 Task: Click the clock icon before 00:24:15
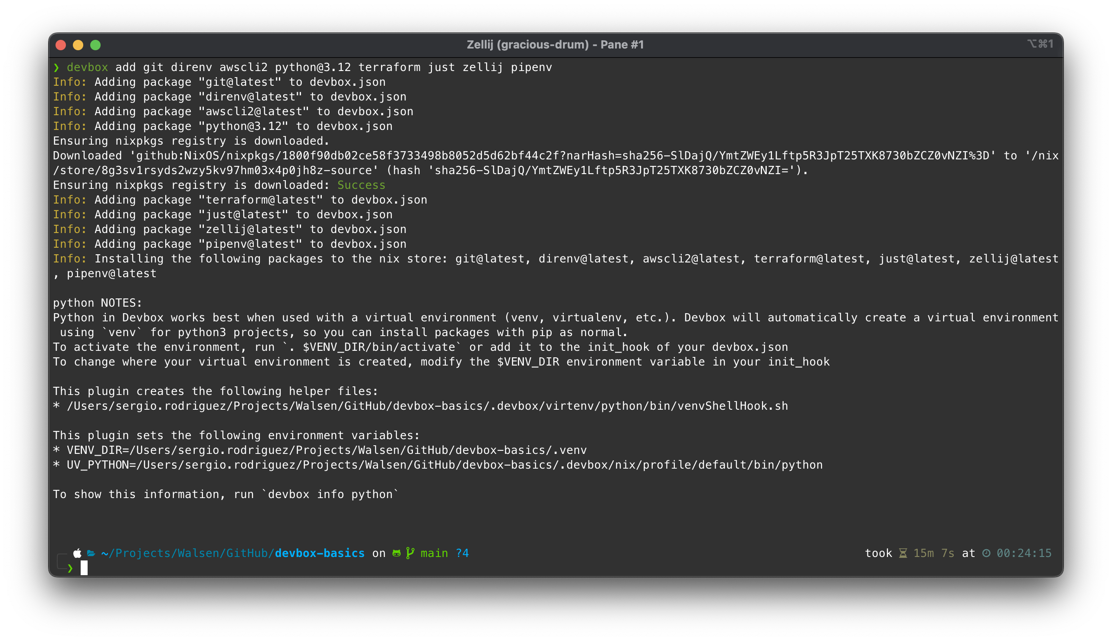point(986,553)
